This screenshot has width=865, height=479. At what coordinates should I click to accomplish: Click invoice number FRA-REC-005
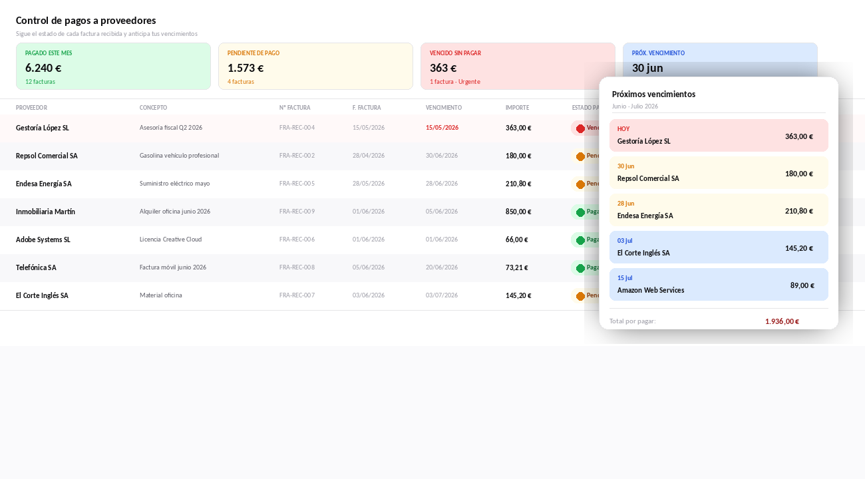point(297,184)
